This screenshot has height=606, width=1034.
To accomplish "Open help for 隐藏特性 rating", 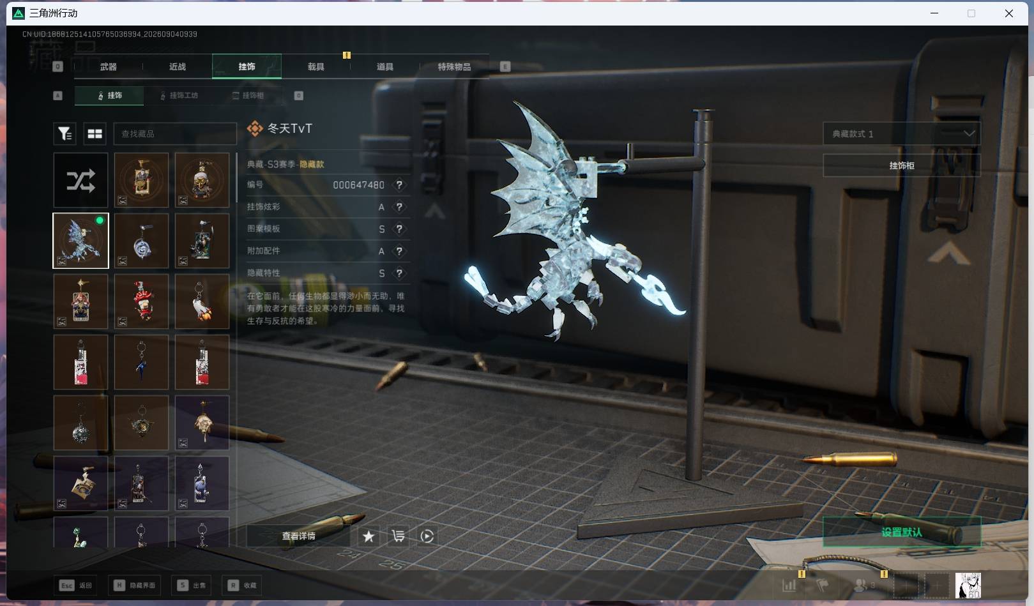I will (x=399, y=273).
